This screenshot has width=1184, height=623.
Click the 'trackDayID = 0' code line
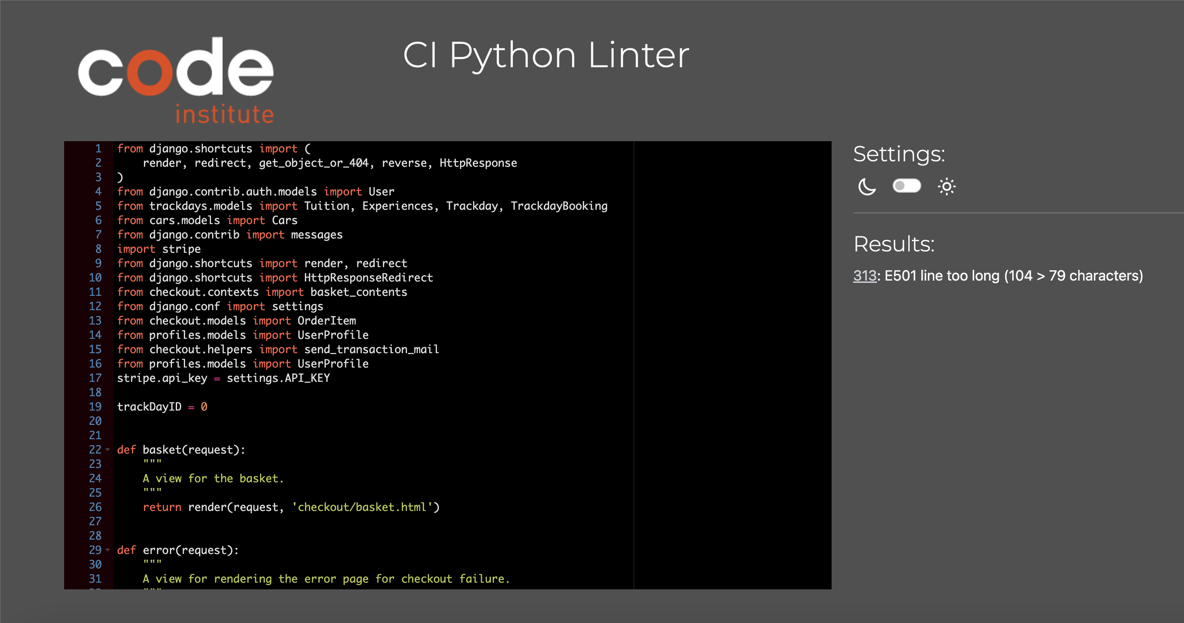pos(162,407)
